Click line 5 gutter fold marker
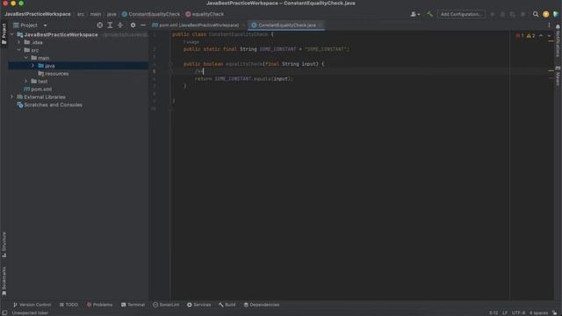562x316 pixels. coord(171,72)
